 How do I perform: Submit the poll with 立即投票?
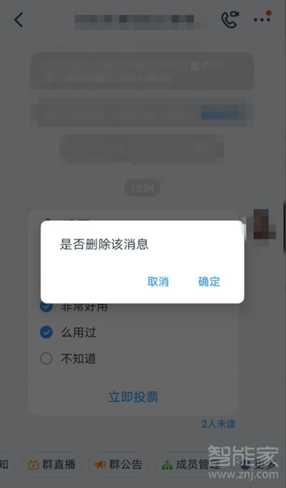(x=134, y=397)
